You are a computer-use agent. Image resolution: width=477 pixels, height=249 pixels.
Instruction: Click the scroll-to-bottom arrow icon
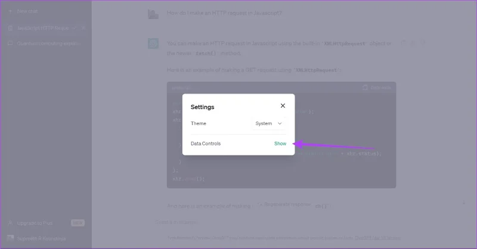464,202
